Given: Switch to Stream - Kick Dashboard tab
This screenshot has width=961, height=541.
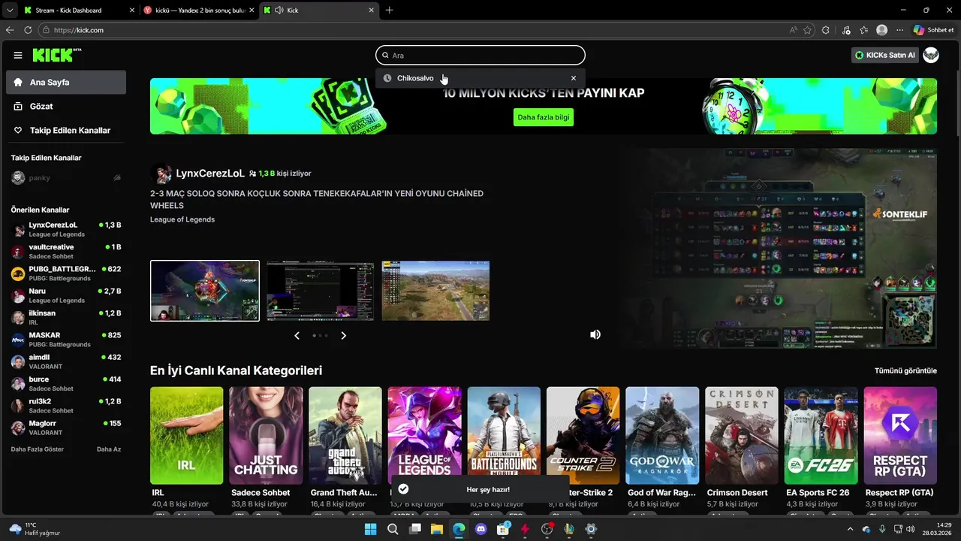Looking at the screenshot, I should [x=79, y=11].
